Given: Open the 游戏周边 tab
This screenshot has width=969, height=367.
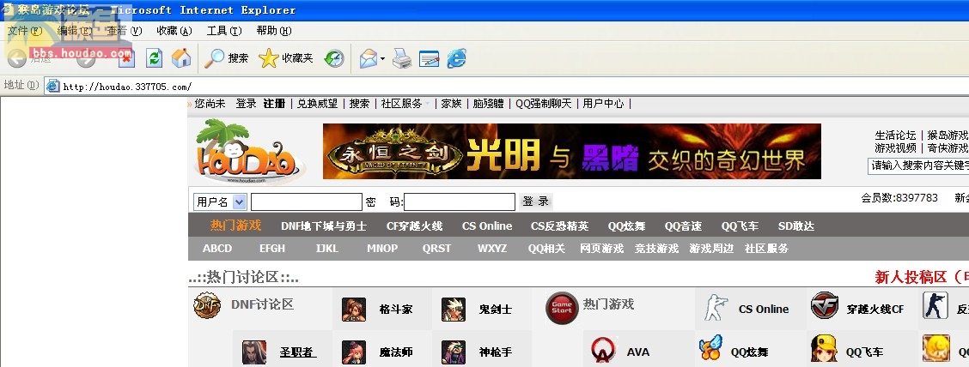Looking at the screenshot, I should pos(711,249).
